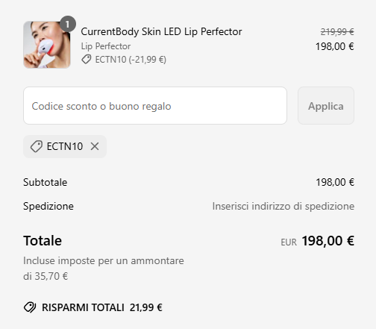Click the Subtotale amount 198,00 €

(335, 182)
